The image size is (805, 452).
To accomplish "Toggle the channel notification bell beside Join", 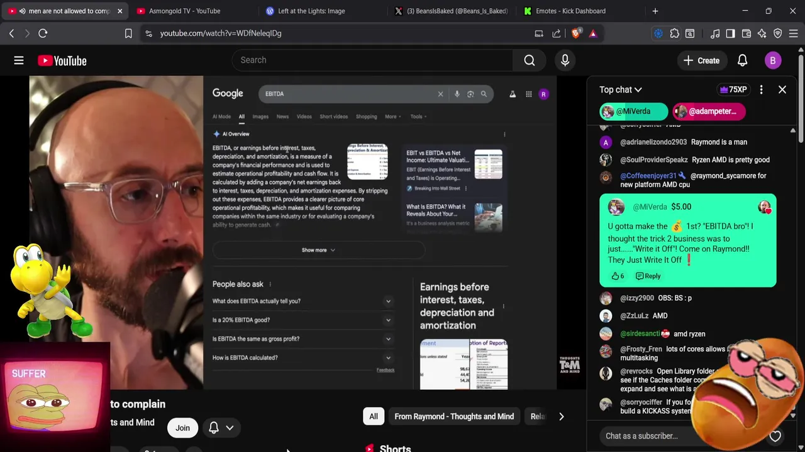I will point(214,428).
